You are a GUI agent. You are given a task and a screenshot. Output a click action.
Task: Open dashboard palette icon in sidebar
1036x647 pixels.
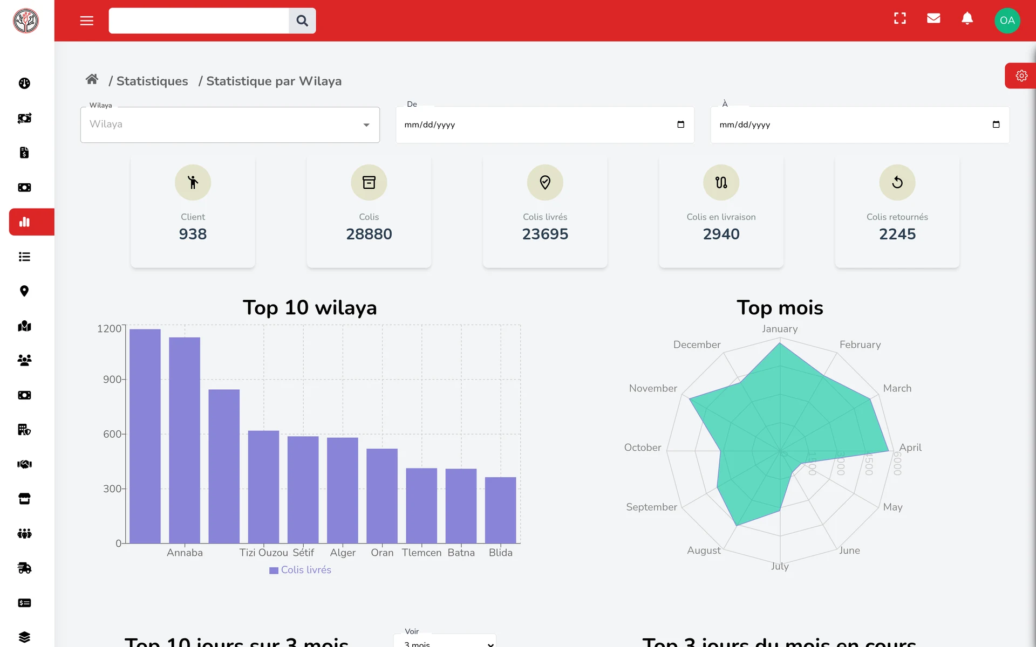pyautogui.click(x=24, y=84)
